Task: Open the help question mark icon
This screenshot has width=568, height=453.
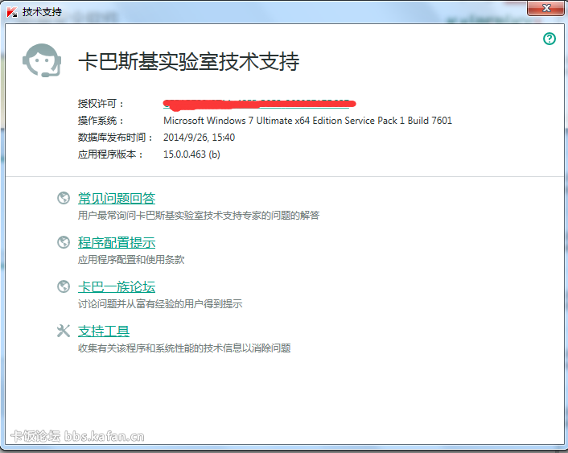Action: click(549, 39)
